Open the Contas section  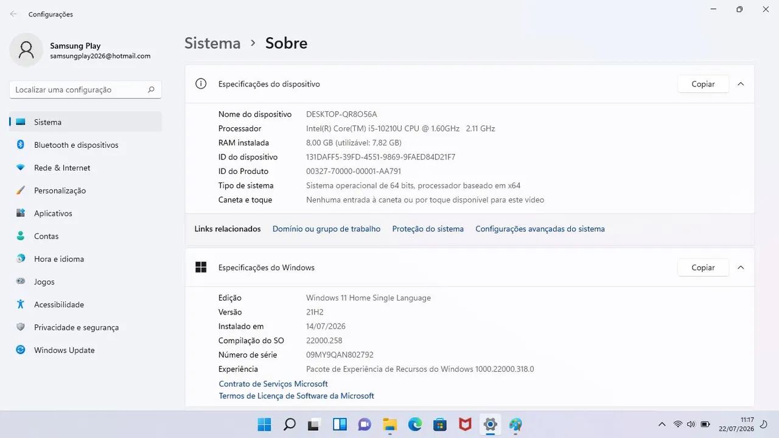click(x=85, y=236)
